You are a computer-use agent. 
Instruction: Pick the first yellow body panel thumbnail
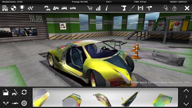pos(41,97)
